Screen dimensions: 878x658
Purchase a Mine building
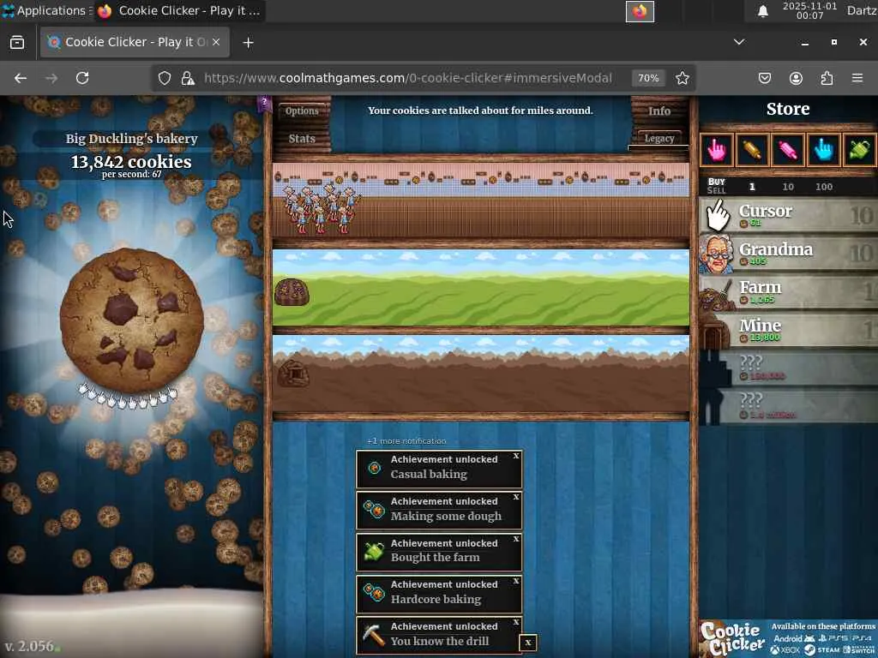point(789,330)
